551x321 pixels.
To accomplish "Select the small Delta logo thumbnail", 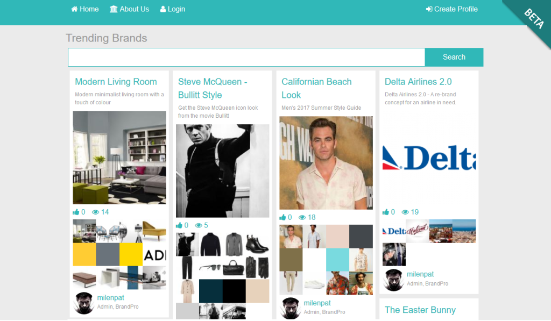I will (x=394, y=231).
